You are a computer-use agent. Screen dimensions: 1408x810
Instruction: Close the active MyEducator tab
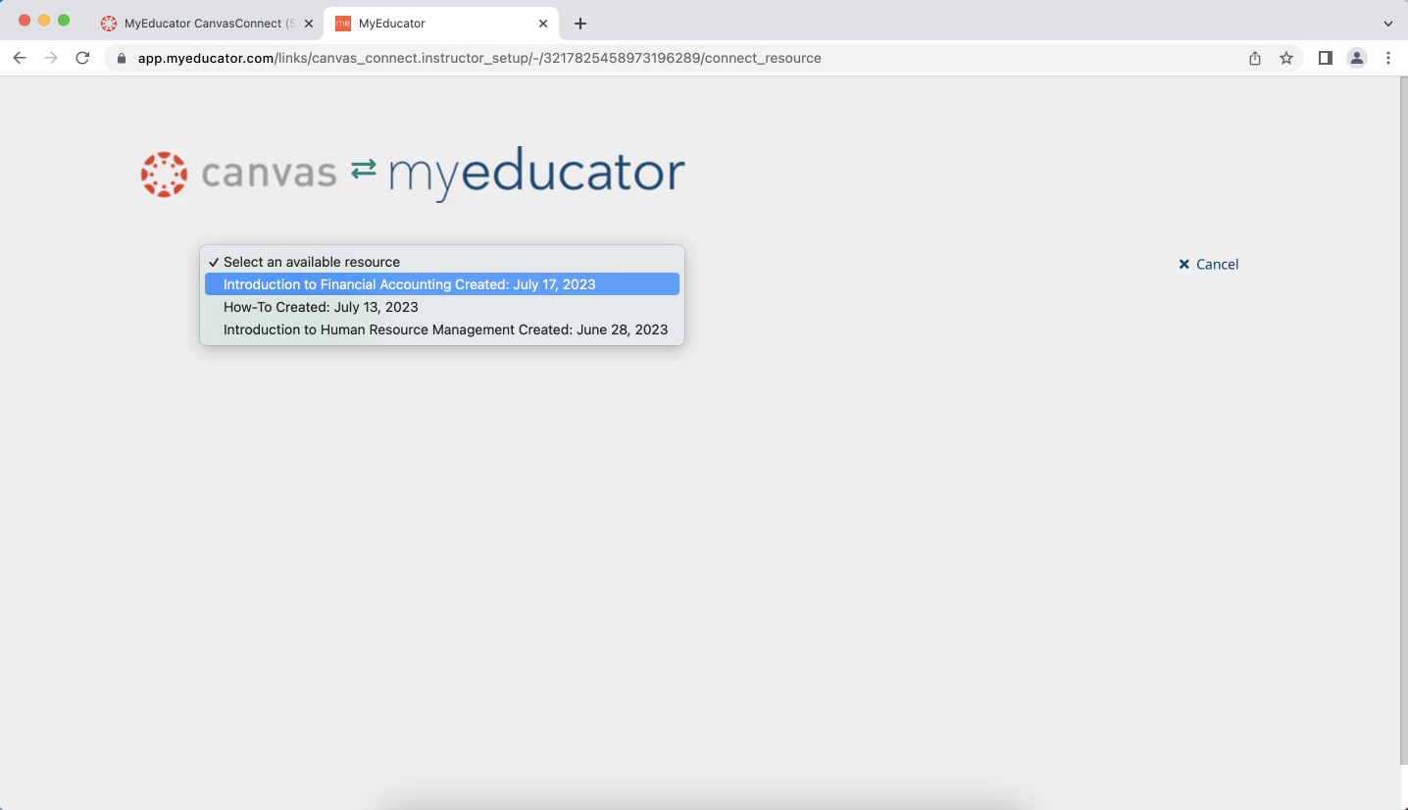[543, 24]
